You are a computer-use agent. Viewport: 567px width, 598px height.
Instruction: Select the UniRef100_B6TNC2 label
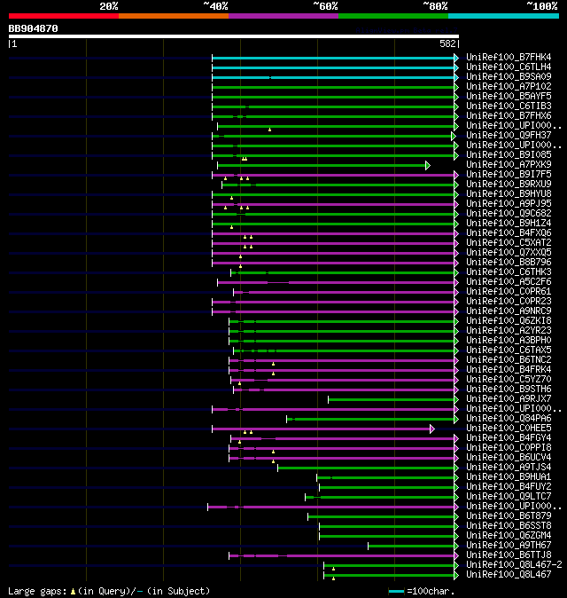[x=509, y=360]
